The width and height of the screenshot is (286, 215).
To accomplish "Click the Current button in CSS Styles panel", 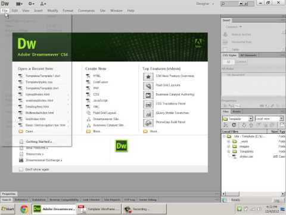I will 241,62.
